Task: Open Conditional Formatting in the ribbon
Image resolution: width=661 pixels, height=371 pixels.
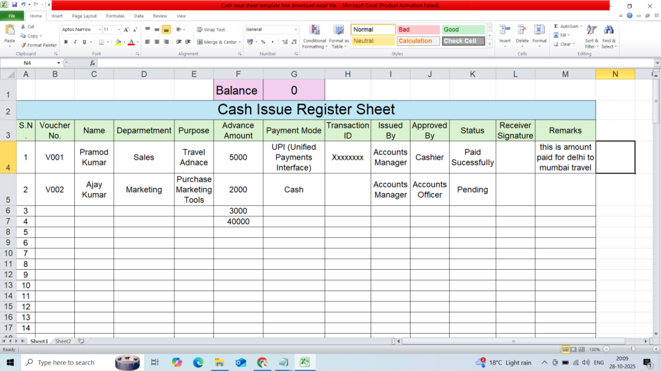Action: click(314, 36)
